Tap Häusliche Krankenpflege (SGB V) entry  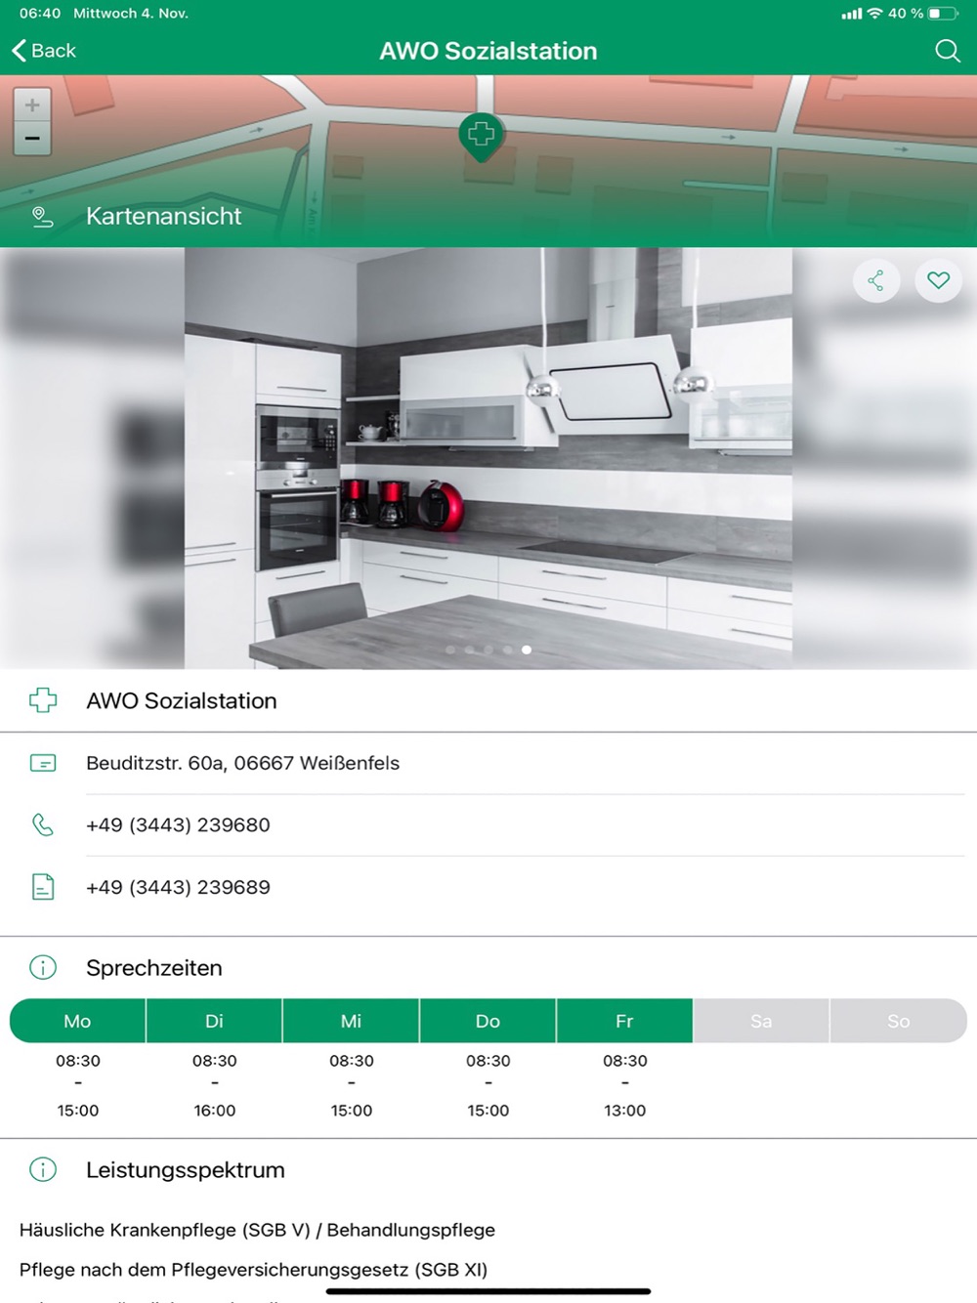[257, 1230]
